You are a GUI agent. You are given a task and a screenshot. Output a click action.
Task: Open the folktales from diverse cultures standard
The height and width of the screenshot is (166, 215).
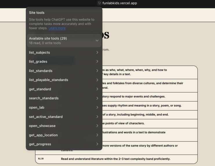point(150,85)
